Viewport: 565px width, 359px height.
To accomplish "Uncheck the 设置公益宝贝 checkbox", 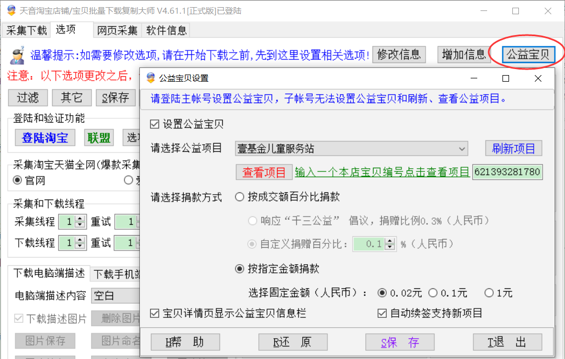I will coord(155,124).
